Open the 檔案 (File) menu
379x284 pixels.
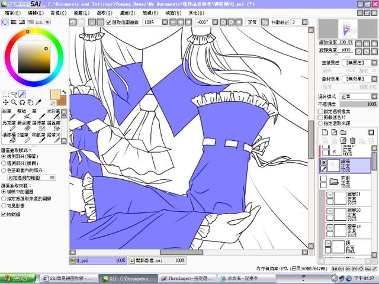click(14, 12)
